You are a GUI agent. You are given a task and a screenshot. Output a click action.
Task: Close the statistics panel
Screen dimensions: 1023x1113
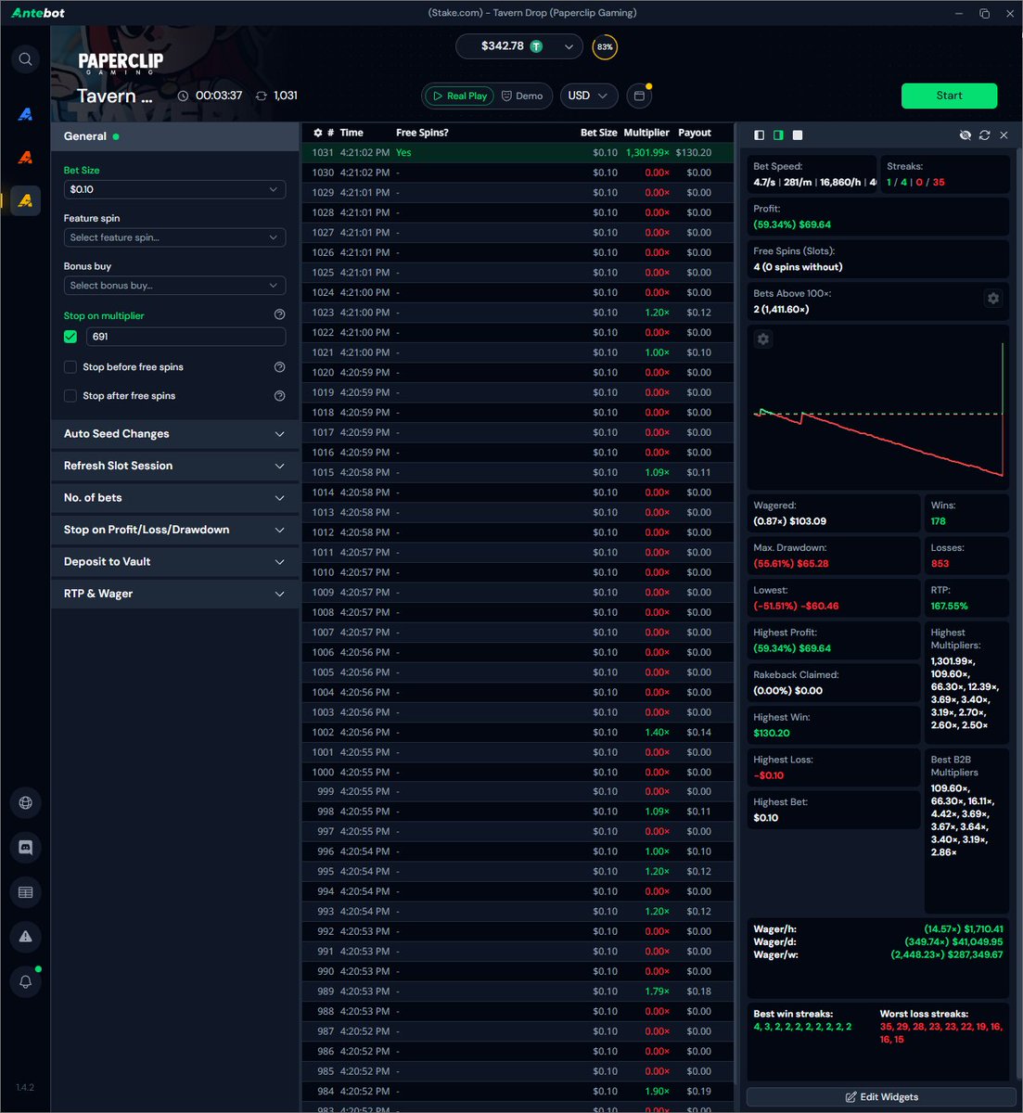[x=1004, y=135]
